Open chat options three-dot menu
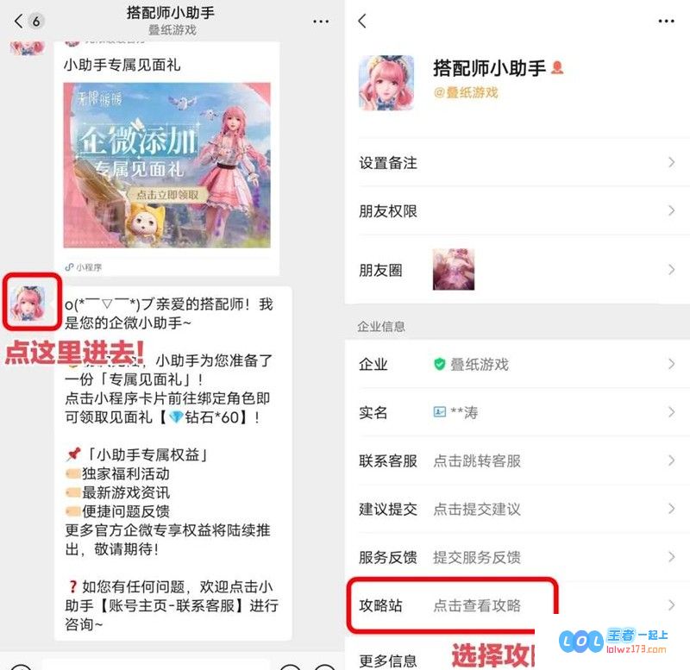This screenshot has height=670, width=690. 321,21
